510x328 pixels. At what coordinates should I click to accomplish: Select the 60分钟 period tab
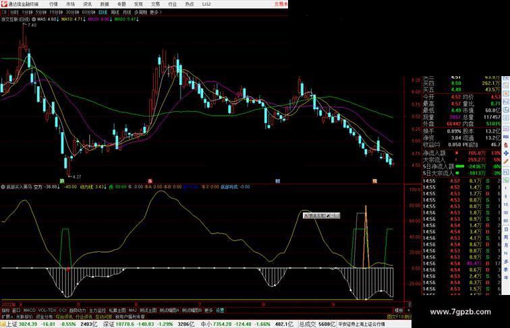coord(88,12)
